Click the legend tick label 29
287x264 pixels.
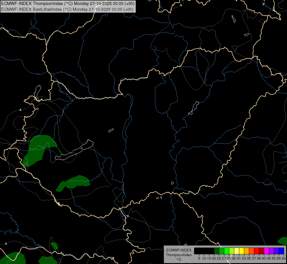(x=229, y=258)
